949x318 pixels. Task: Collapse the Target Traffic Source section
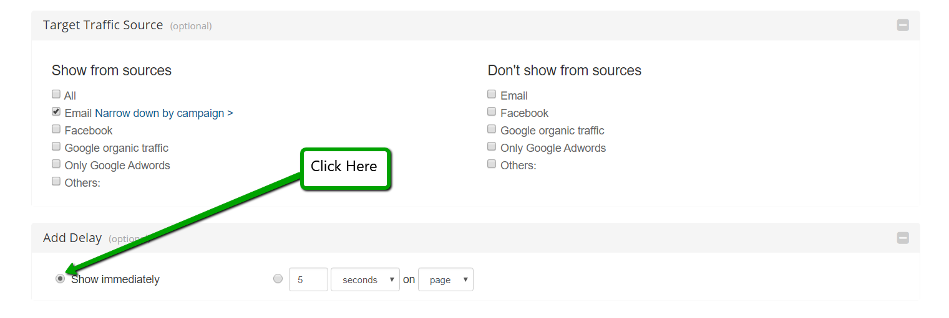tap(902, 26)
